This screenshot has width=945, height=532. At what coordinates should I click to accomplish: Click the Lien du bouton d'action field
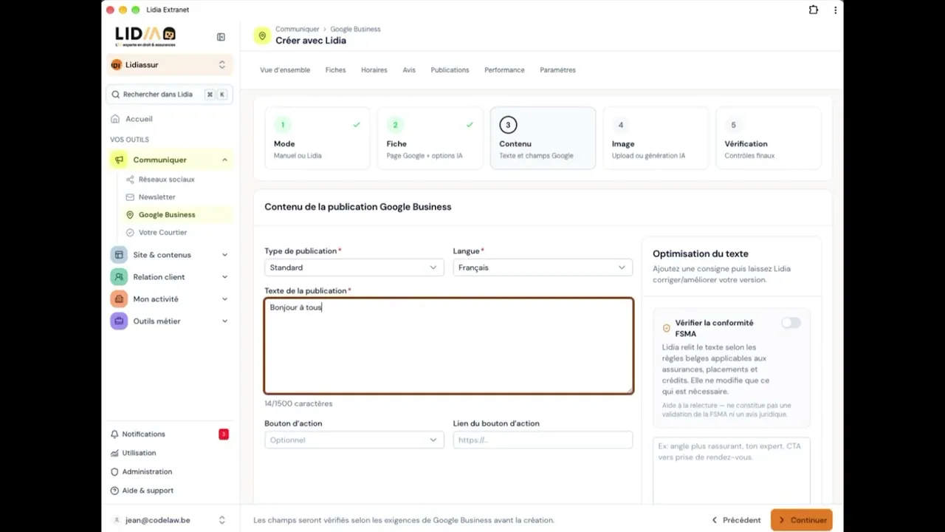pos(543,440)
